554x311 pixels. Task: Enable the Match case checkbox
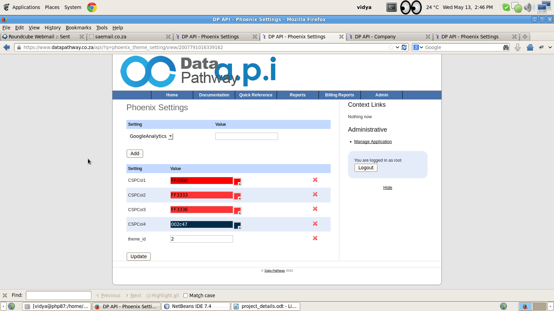[186, 295]
